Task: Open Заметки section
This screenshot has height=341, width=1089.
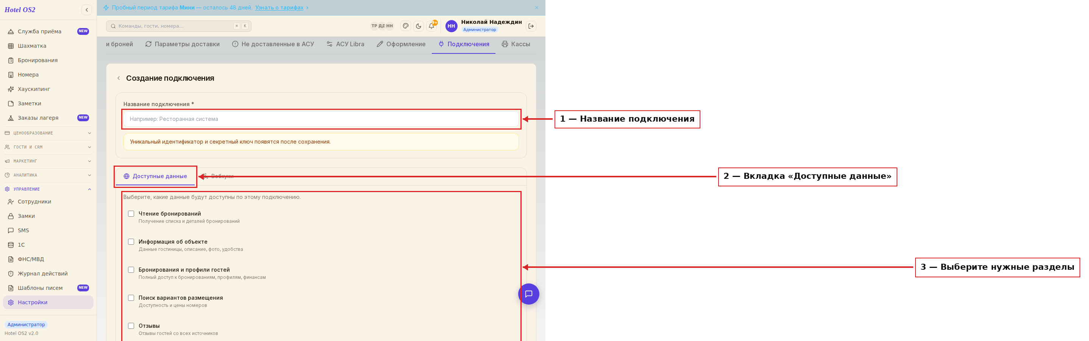Action: 48,103
